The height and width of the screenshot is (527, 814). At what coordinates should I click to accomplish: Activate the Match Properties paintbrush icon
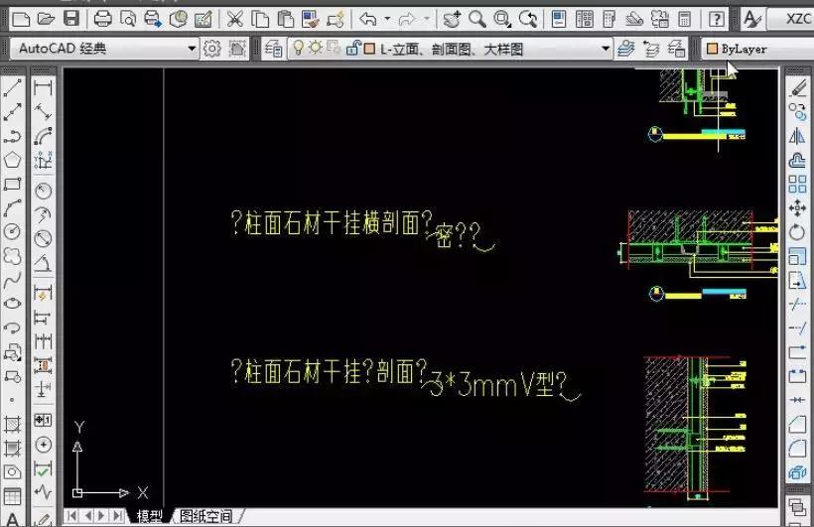click(x=311, y=20)
